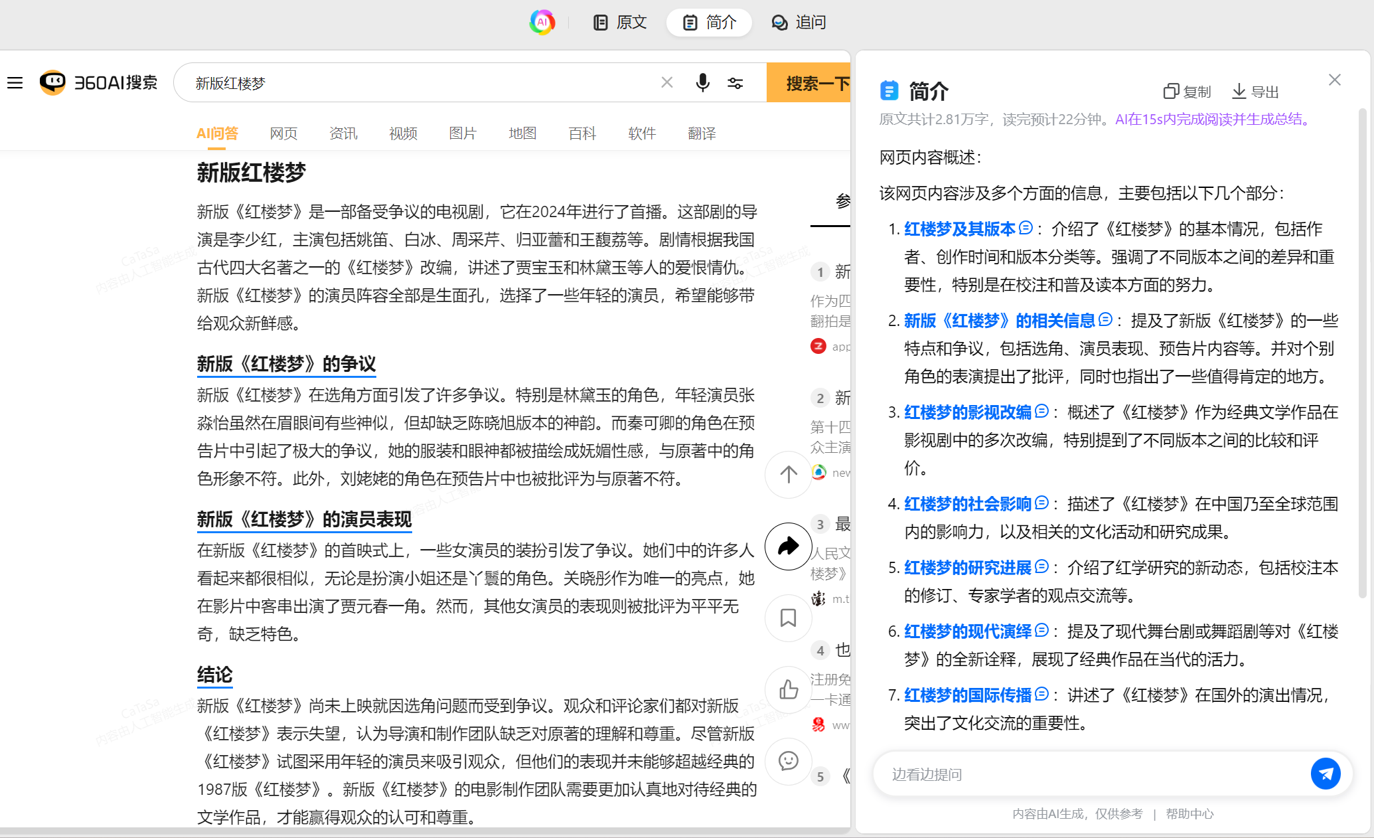
Task: Click the chat icon after 红楼梦的社会影响
Action: pos(1041,503)
